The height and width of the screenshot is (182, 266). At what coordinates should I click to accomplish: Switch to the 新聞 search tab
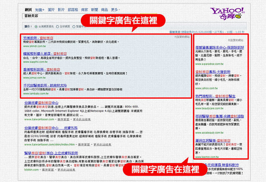(x=94, y=10)
